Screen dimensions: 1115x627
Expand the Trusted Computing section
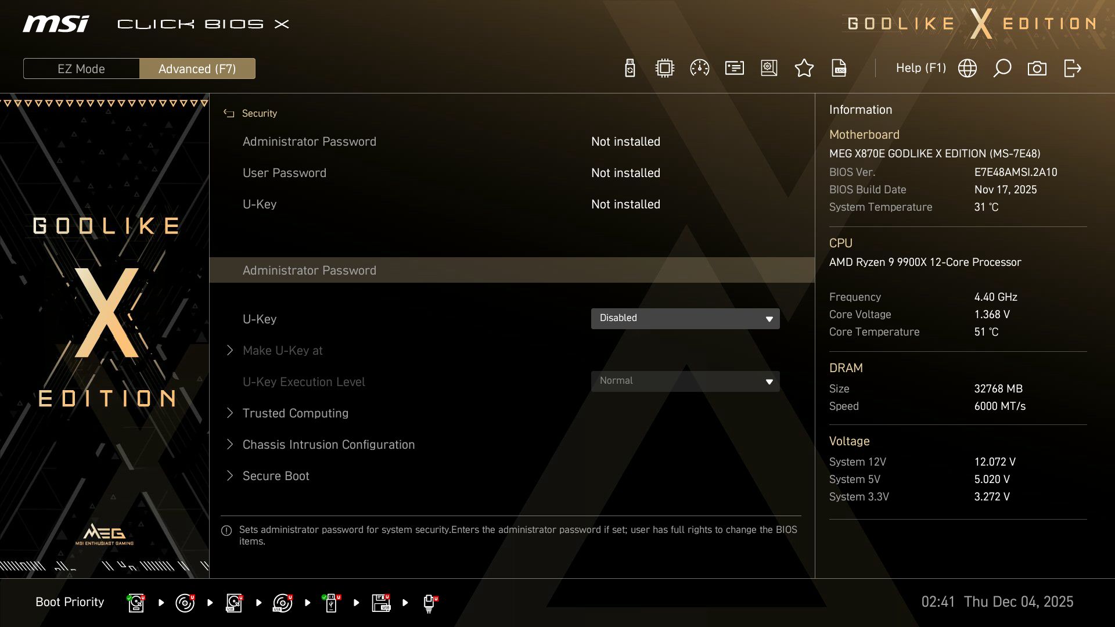coord(295,413)
